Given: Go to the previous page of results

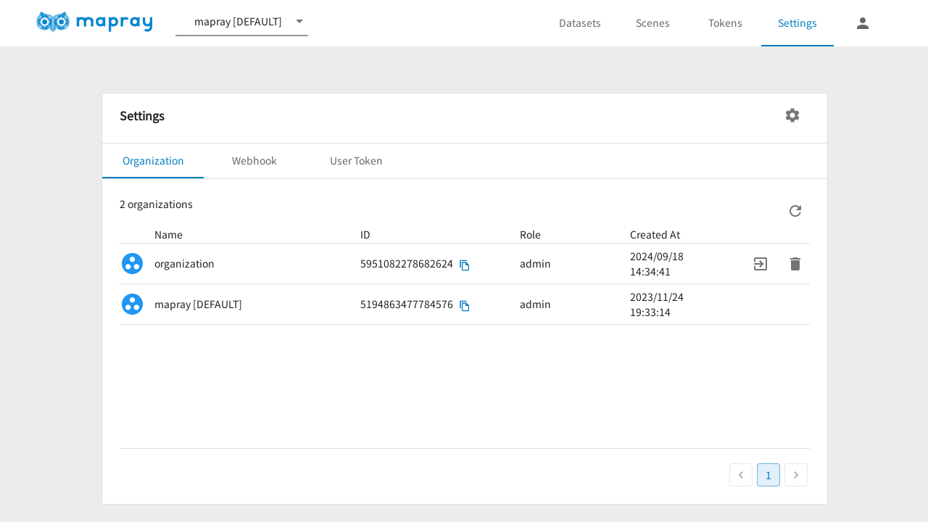Looking at the screenshot, I should pyautogui.click(x=740, y=475).
